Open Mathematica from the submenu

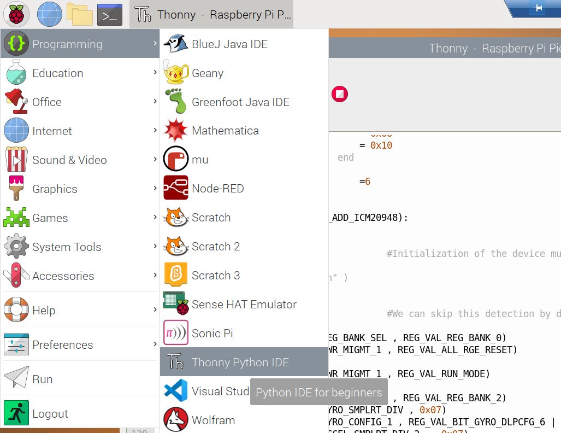[x=244, y=130]
